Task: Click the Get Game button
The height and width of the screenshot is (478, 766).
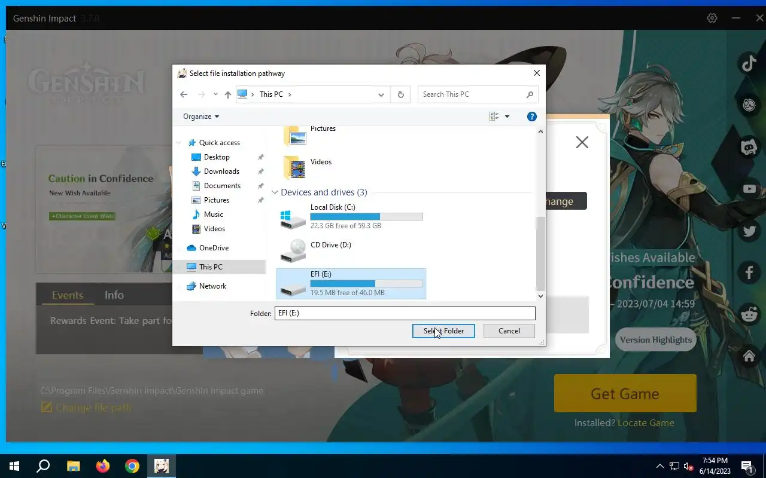Action: [625, 393]
